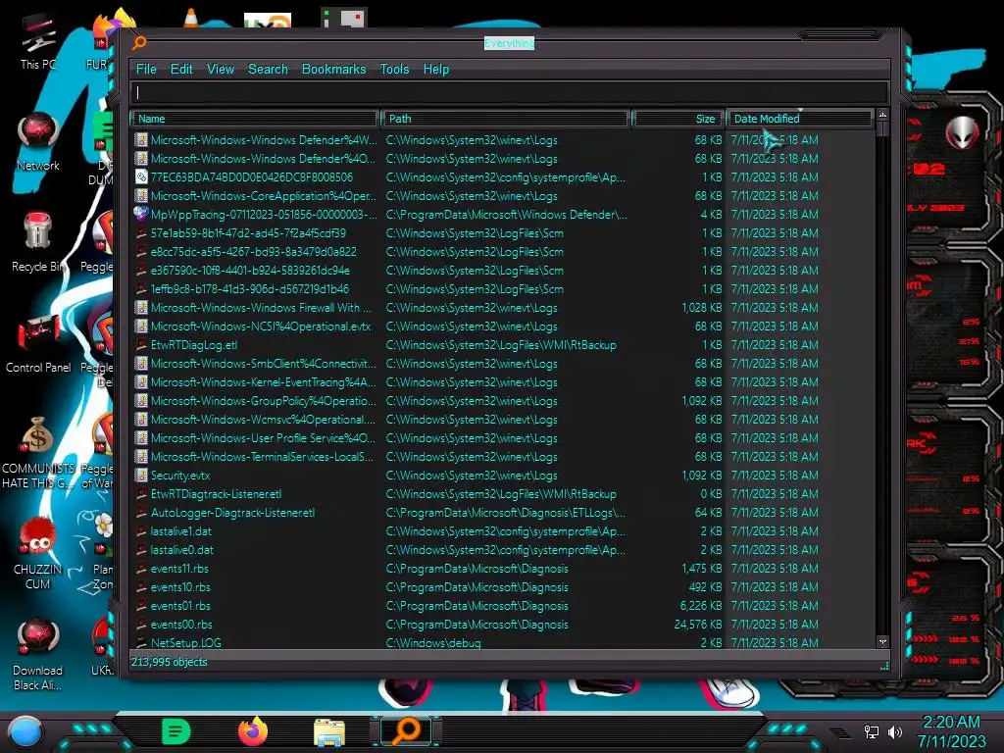Select events01.rbs file name

pyautogui.click(x=180, y=605)
